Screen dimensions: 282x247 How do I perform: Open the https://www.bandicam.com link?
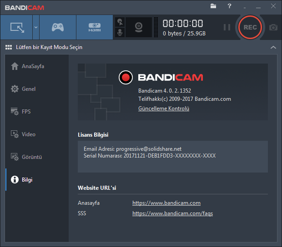[x=166, y=203]
